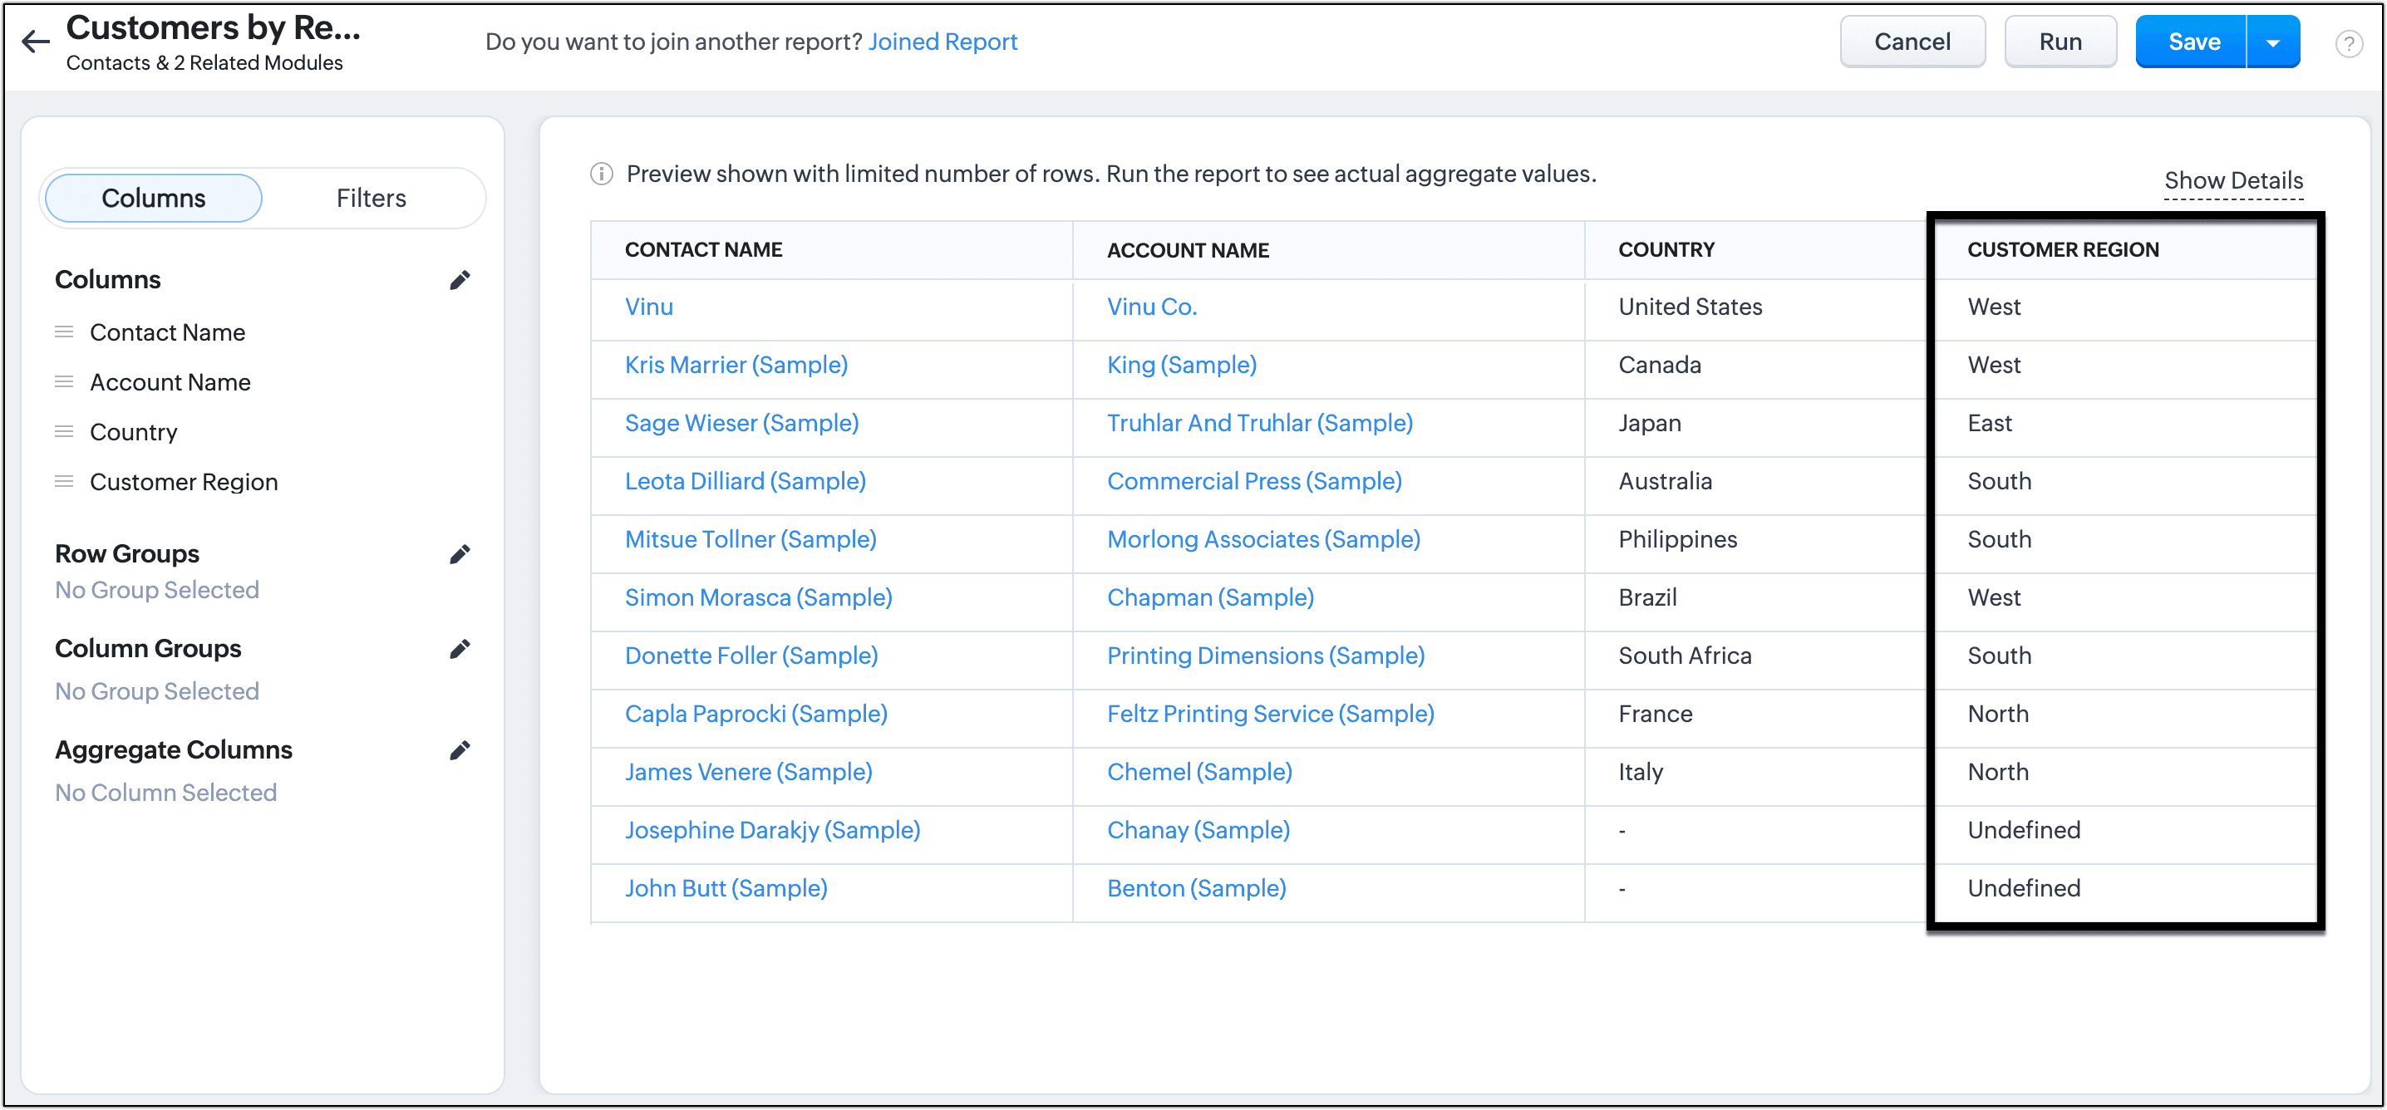Click the Customer Region drag handle
The width and height of the screenshot is (2387, 1110).
click(64, 482)
